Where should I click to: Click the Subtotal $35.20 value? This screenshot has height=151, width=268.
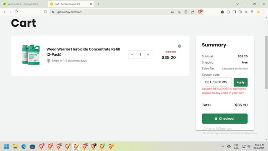[x=243, y=56]
